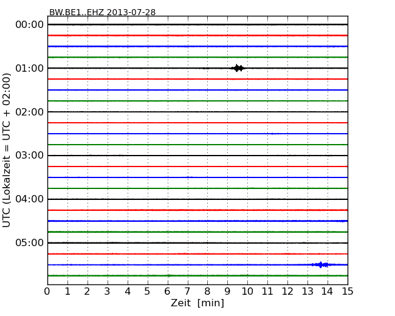Click the x-axis tick label 14
The height and width of the screenshot is (316, 395).
[x=328, y=292]
